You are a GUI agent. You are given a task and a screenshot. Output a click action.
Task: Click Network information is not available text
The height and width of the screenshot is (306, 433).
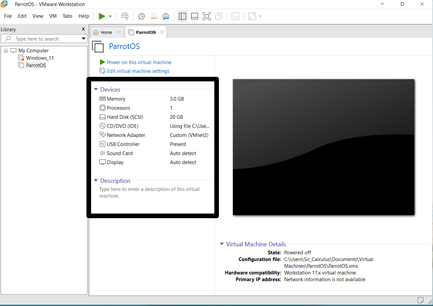(325, 279)
